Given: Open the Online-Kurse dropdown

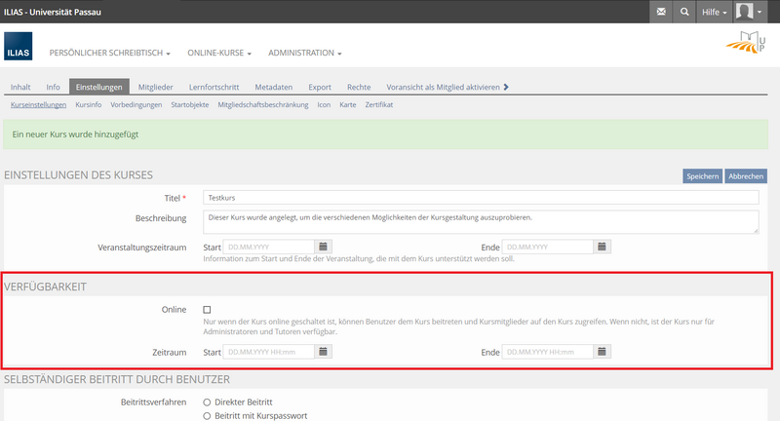Looking at the screenshot, I should pos(219,53).
